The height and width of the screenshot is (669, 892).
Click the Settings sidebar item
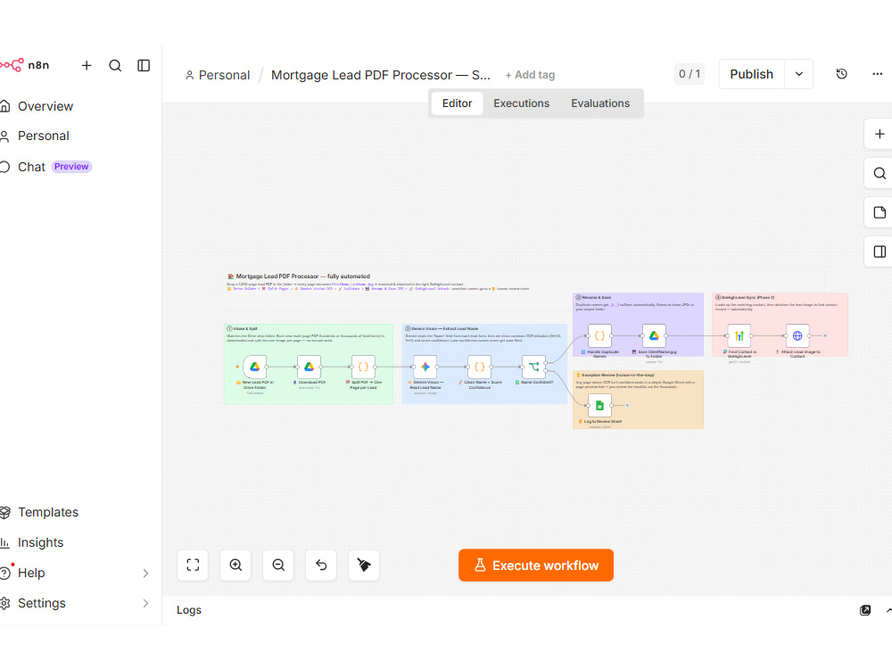tap(42, 603)
